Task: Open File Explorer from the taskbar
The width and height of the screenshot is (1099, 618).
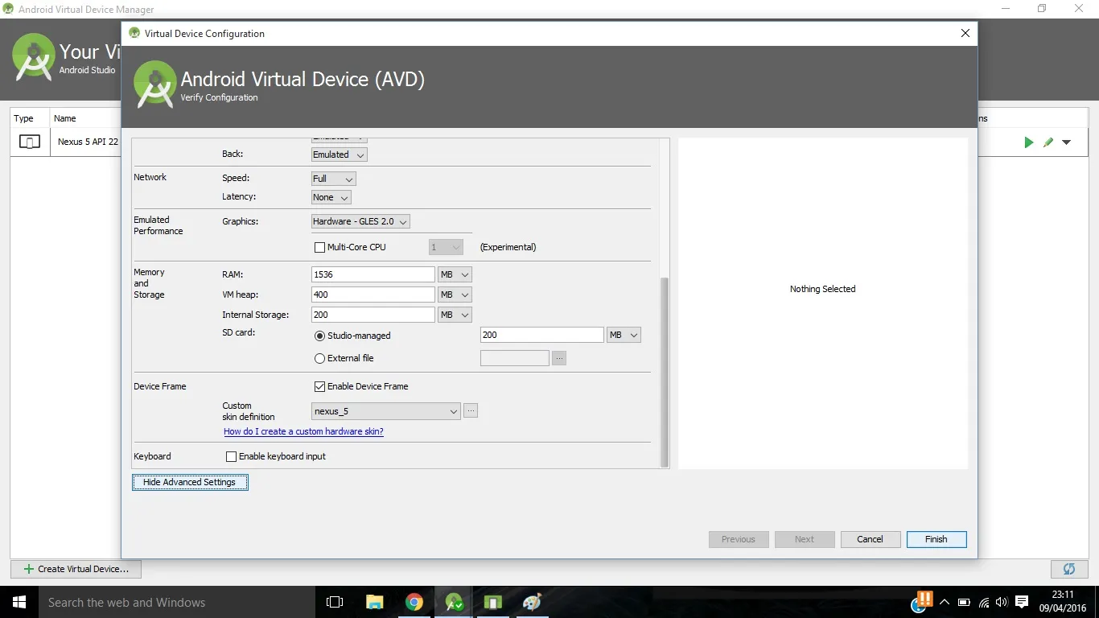Action: click(x=374, y=602)
